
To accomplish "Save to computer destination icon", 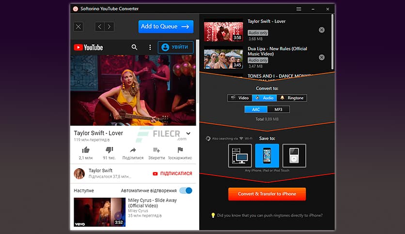I will click(x=240, y=156).
